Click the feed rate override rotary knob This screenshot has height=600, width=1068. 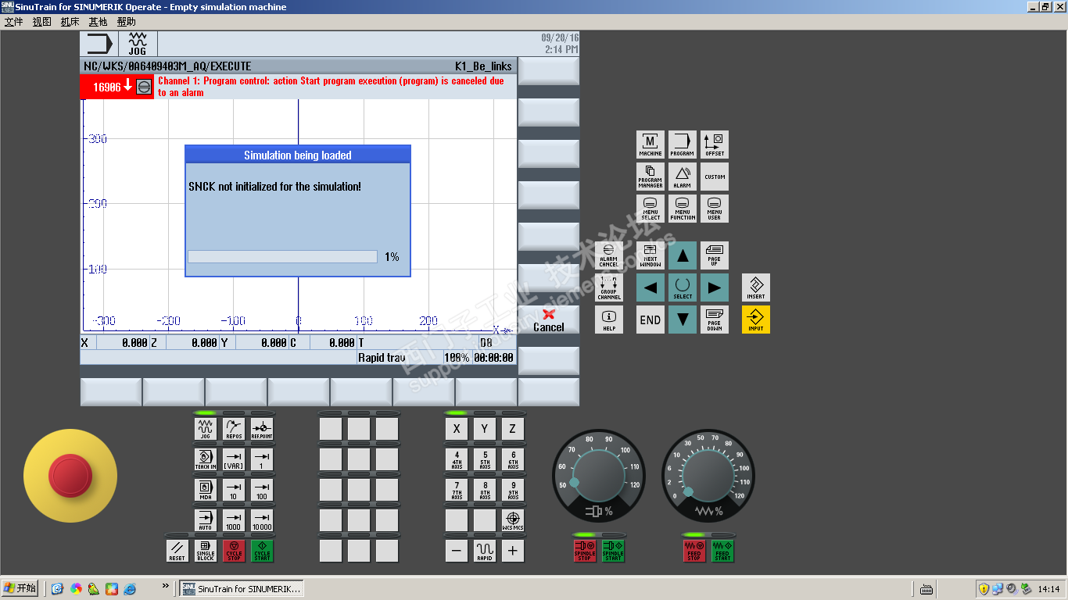[708, 474]
